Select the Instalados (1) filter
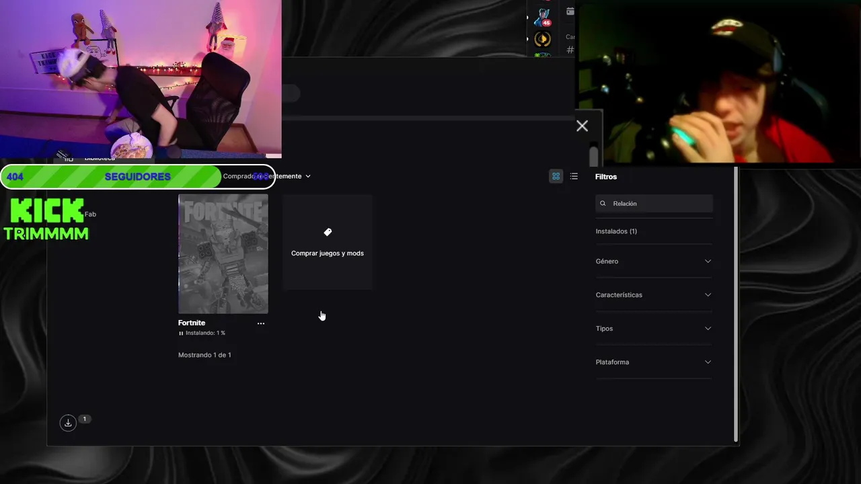Screen dimensions: 861x484 [616, 231]
